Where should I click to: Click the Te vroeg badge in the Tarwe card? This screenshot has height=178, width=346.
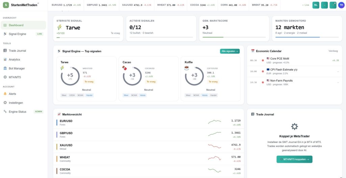pos(89,82)
